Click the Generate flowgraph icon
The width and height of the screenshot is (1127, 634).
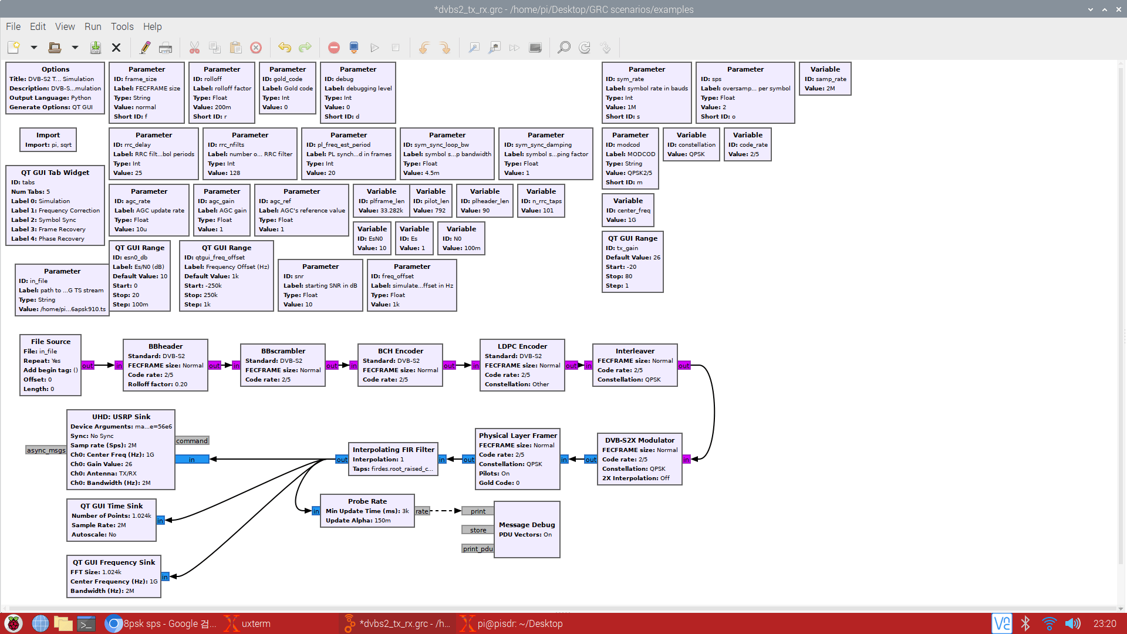tap(354, 48)
